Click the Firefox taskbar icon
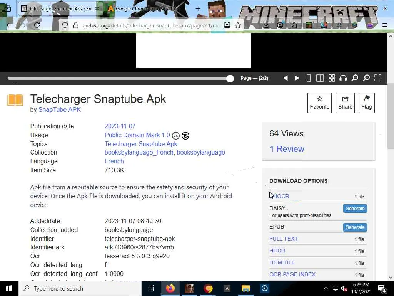 coord(170,288)
